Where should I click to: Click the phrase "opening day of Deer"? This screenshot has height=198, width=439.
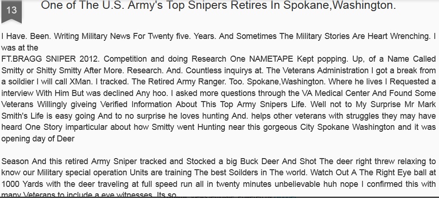[x=38, y=139]
